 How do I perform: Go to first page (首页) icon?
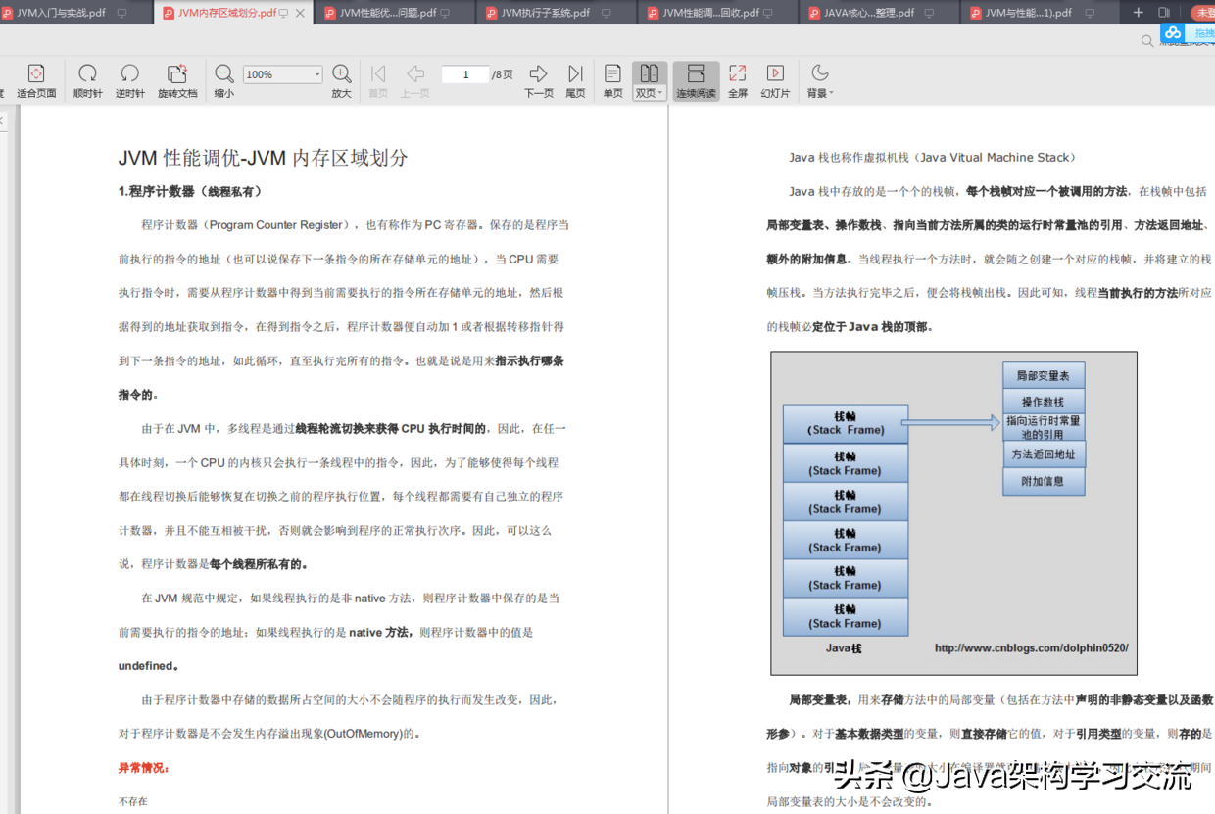pos(378,73)
